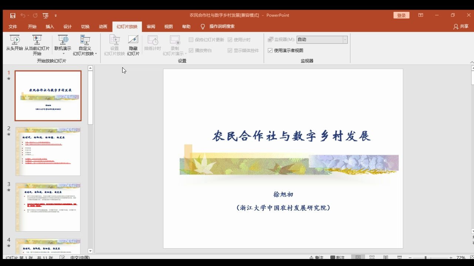The height and width of the screenshot is (266, 474).
Task: Click start-from-beginning icon in quick access toolbar
Action: [x=46, y=16]
